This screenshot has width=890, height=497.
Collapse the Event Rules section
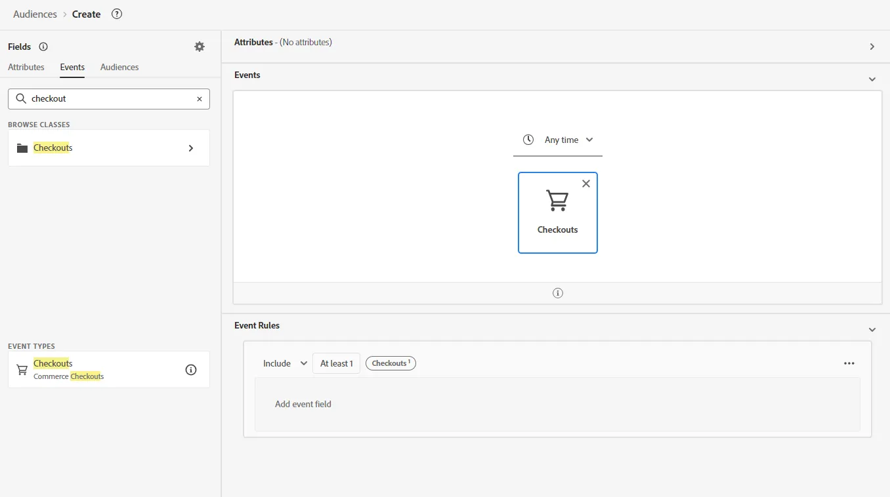click(x=872, y=330)
